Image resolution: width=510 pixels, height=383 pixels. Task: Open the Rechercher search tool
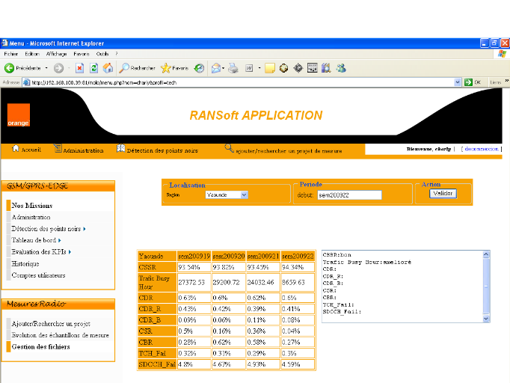(x=136, y=68)
